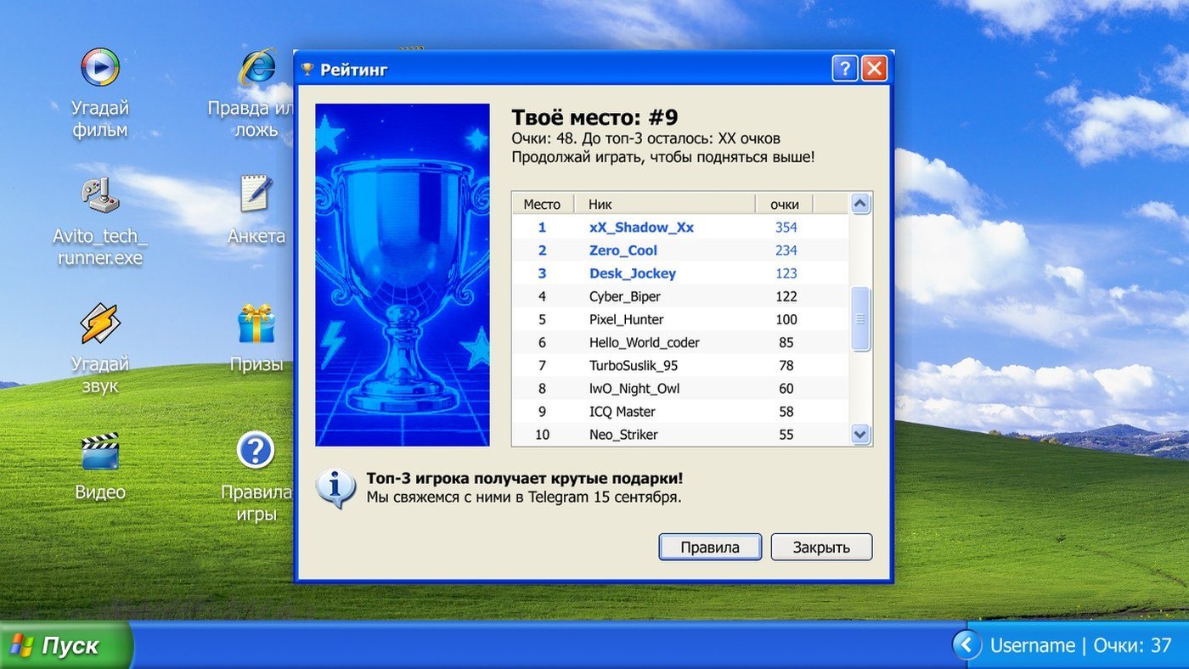Select the Cyber_Biper row
The height and width of the screenshot is (669, 1189).
(680, 296)
